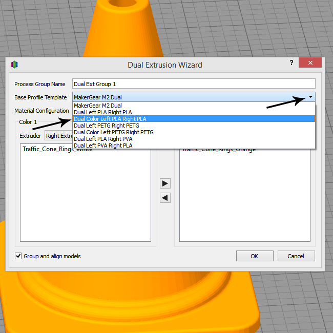Select Dual Left PLA Right PVA profile
This screenshot has height=333, width=333.
tap(103, 139)
